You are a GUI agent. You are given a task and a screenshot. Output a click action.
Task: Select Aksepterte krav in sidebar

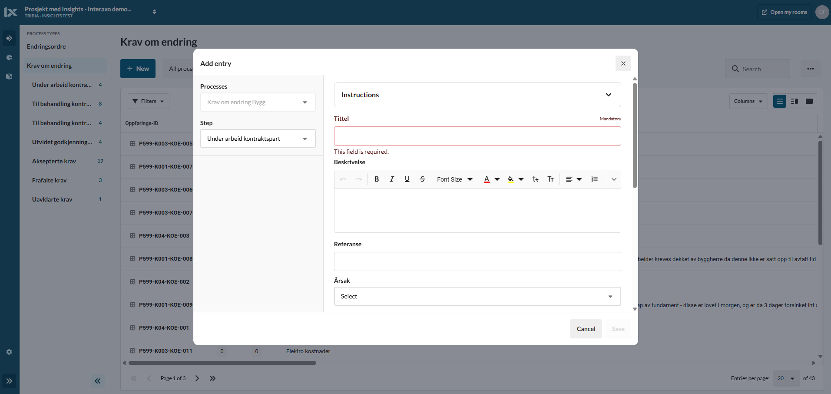54,161
